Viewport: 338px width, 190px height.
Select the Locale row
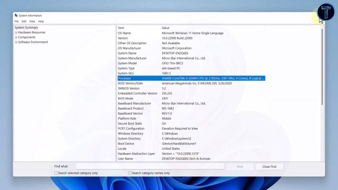click(191, 149)
